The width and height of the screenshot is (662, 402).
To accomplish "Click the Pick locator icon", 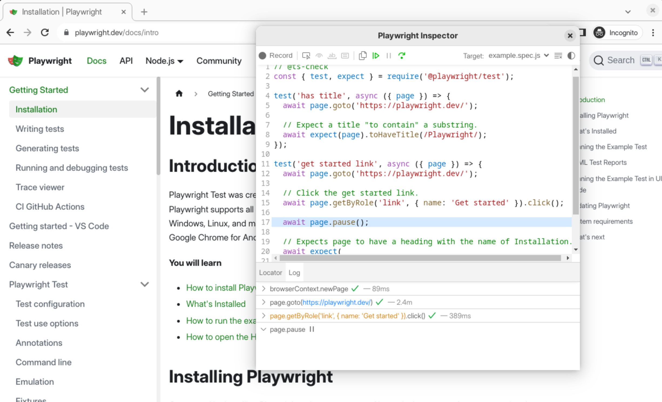I will (x=306, y=56).
